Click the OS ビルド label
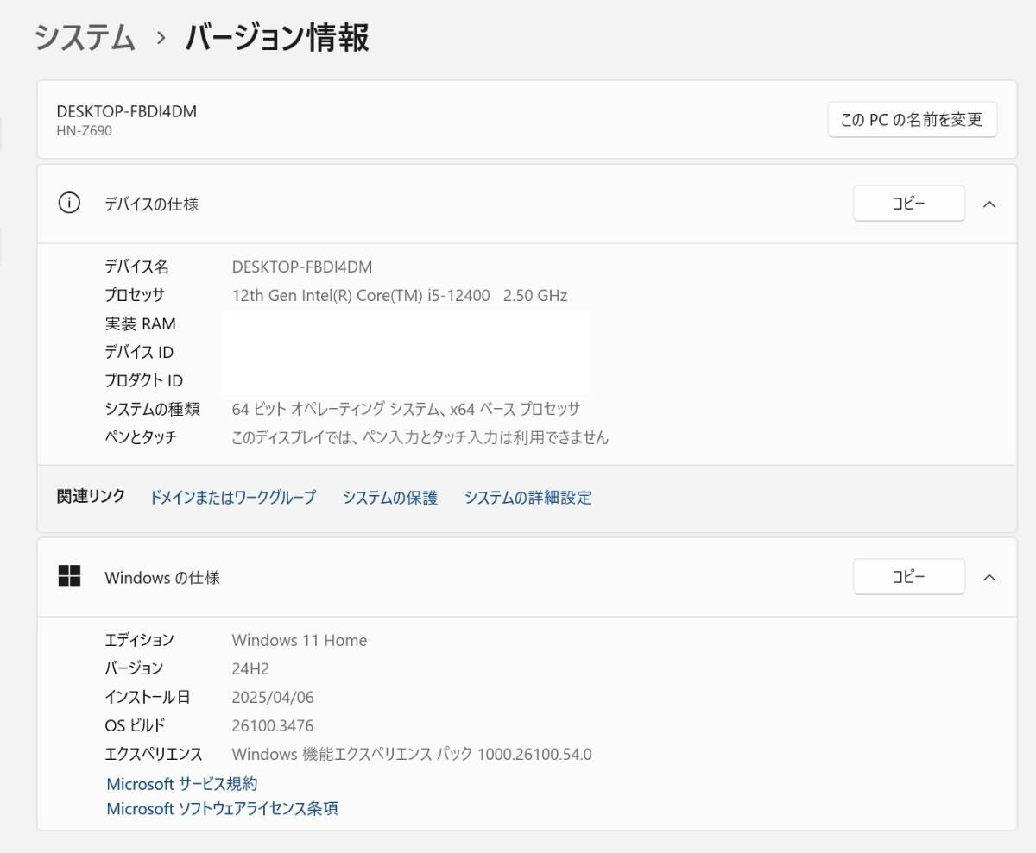1036x853 pixels. (135, 725)
